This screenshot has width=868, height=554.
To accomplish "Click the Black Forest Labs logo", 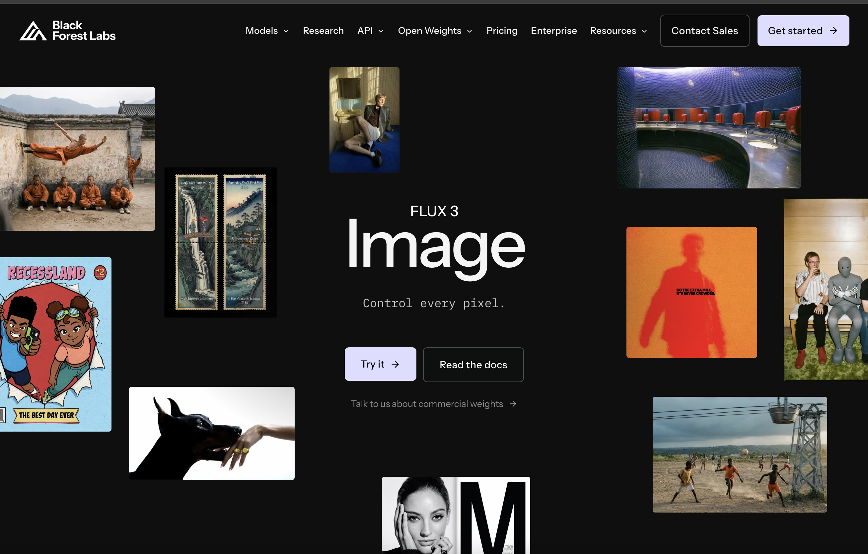I will click(67, 31).
